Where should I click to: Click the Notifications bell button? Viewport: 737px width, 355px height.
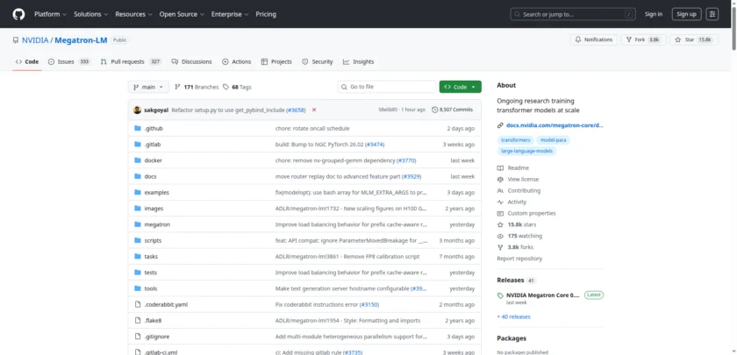594,40
